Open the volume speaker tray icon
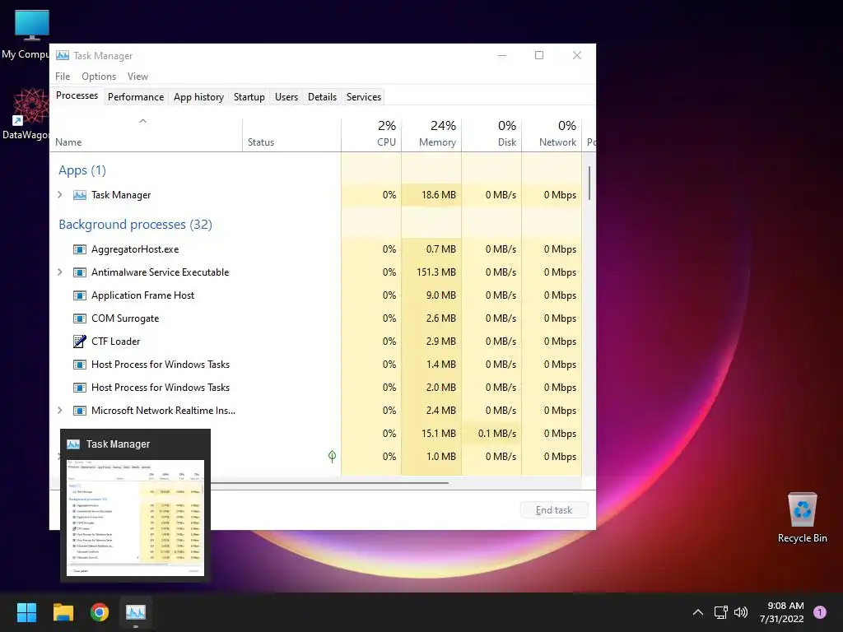843x632 pixels. [741, 612]
